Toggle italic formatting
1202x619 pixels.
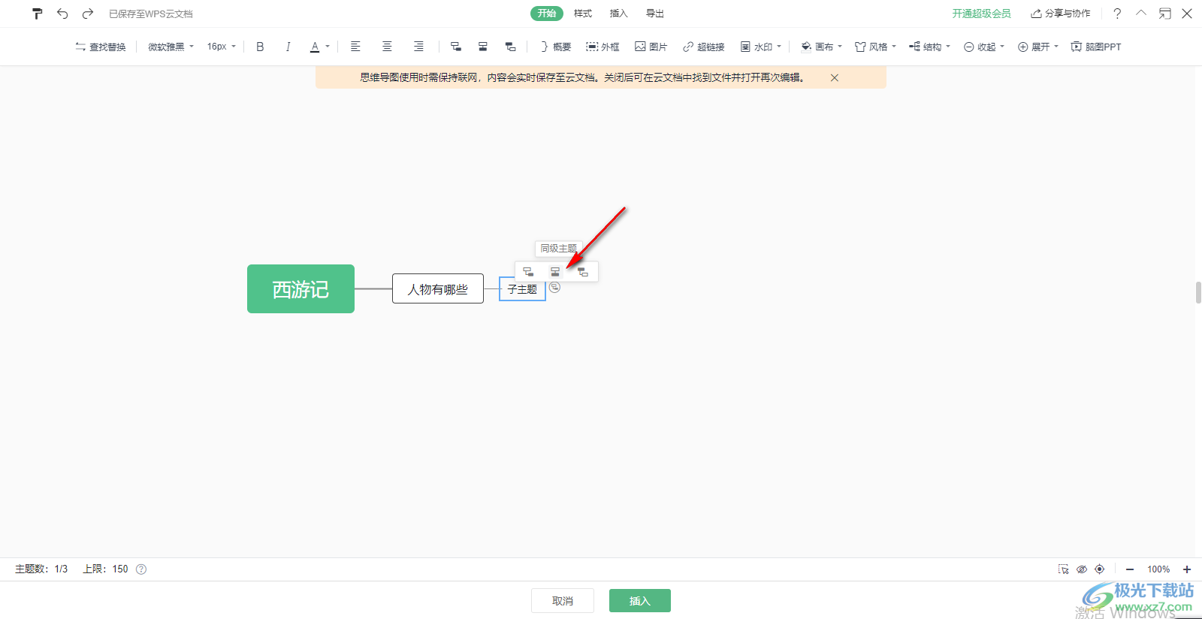tap(288, 47)
